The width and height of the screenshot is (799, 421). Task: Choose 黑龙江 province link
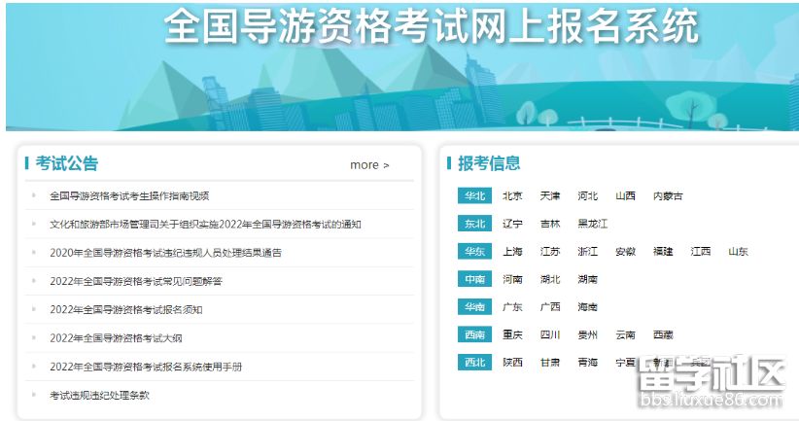592,224
